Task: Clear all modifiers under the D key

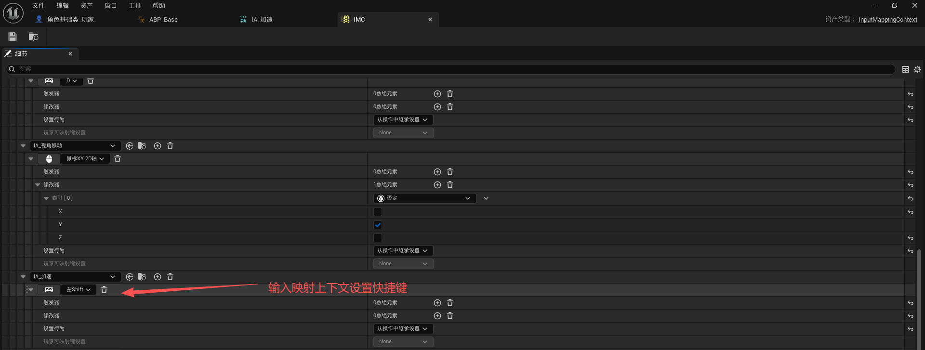Action: click(450, 107)
